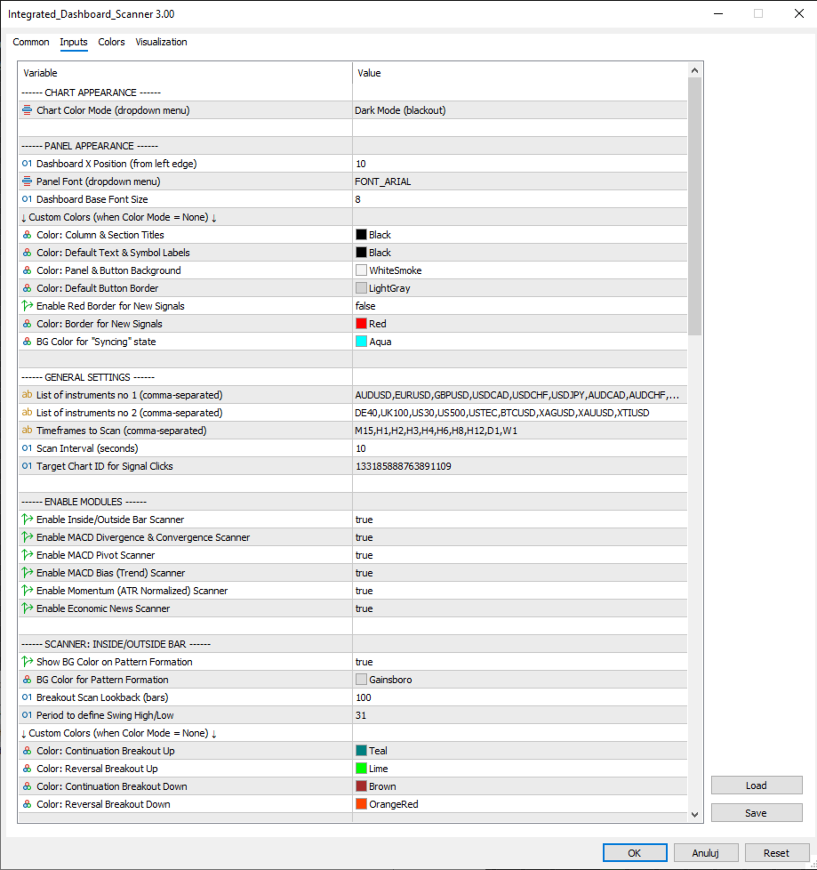
Task: Click the enum icon beside Panel Font
Action: tap(27, 181)
